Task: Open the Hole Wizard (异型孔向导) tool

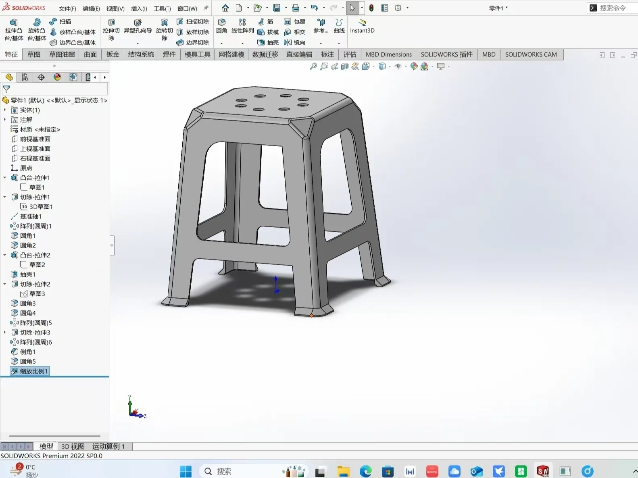Action: click(x=138, y=27)
